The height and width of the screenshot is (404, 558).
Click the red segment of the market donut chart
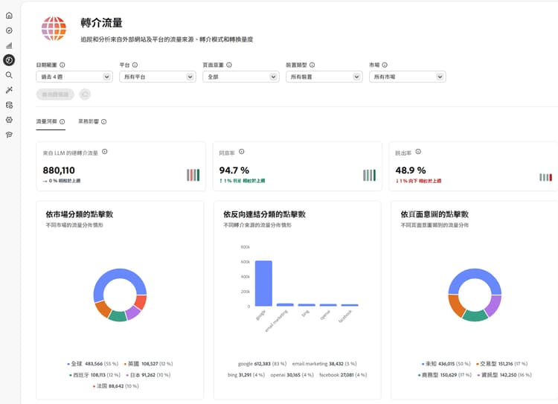[141, 302]
